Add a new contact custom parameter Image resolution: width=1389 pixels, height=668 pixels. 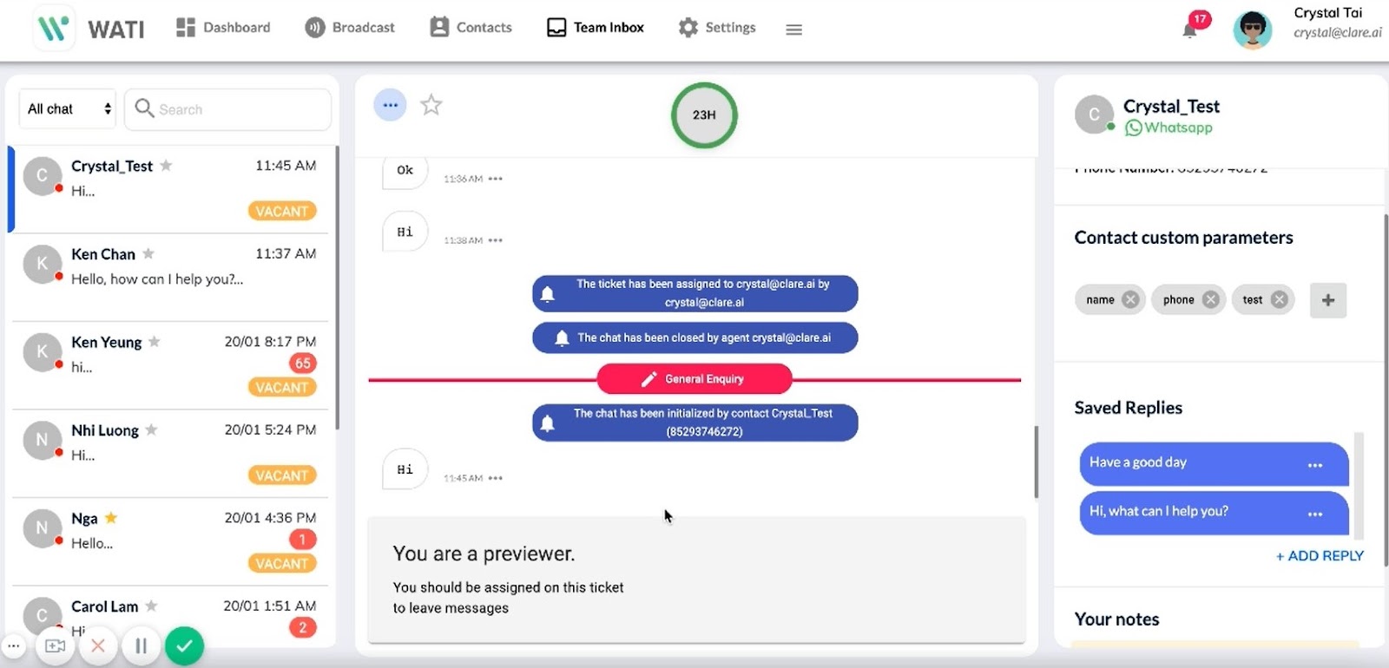[x=1327, y=300]
